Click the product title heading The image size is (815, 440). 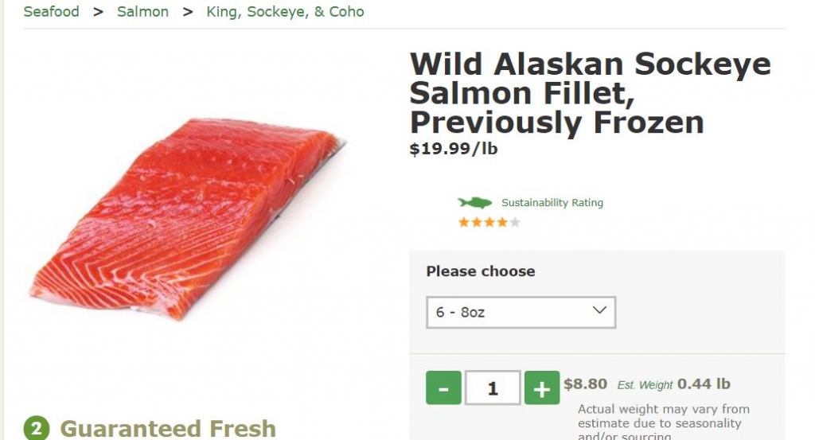click(590, 93)
